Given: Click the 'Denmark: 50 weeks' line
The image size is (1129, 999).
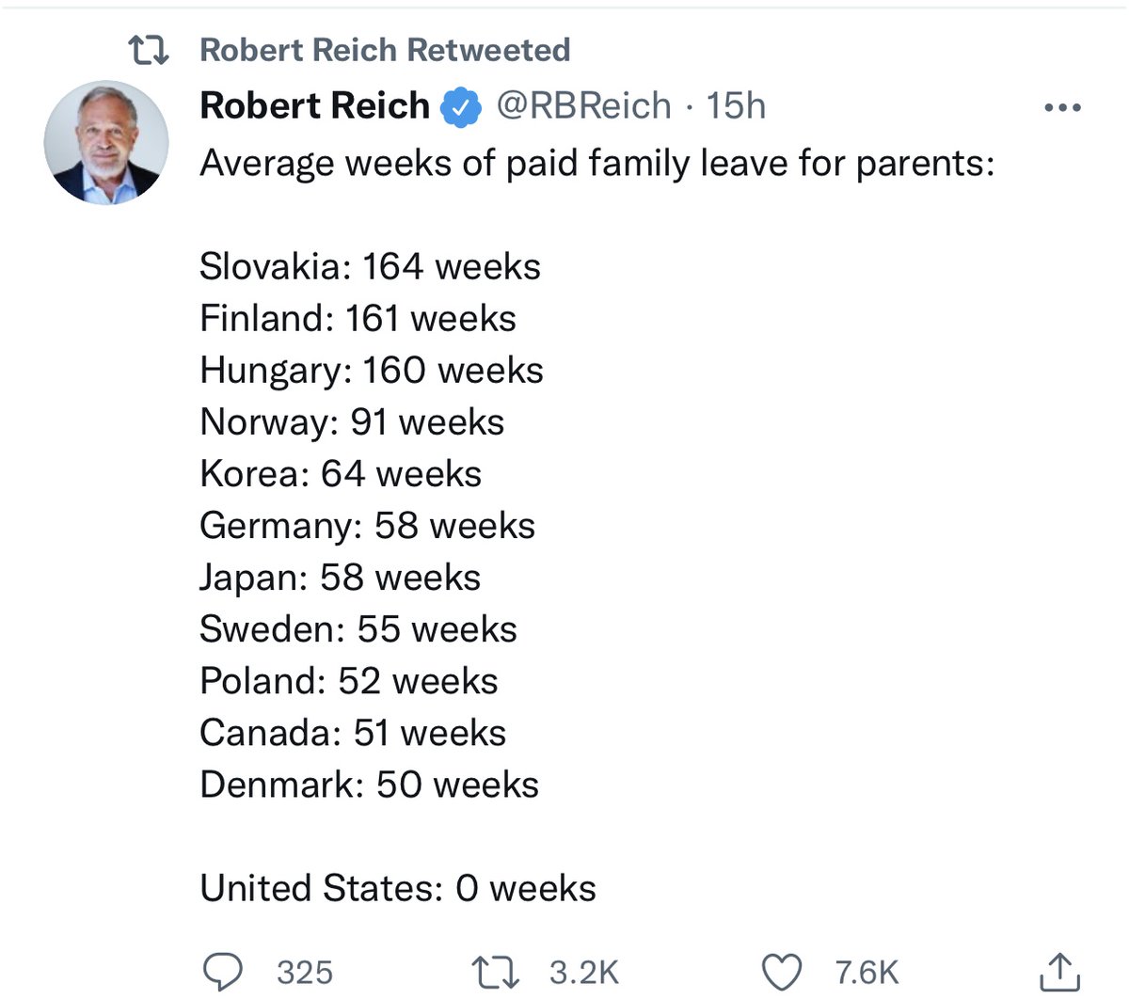Looking at the screenshot, I should tap(370, 785).
